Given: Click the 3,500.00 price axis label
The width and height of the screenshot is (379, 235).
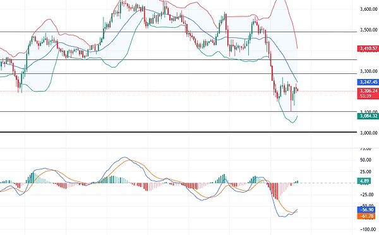Looking at the screenshot, I should [x=369, y=30].
